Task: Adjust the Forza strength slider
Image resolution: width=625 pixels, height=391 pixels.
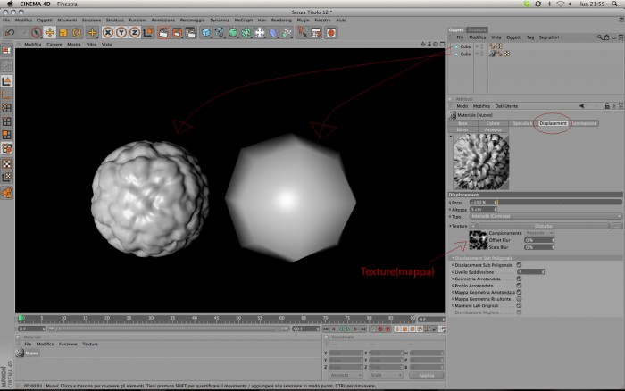Action: 559,203
